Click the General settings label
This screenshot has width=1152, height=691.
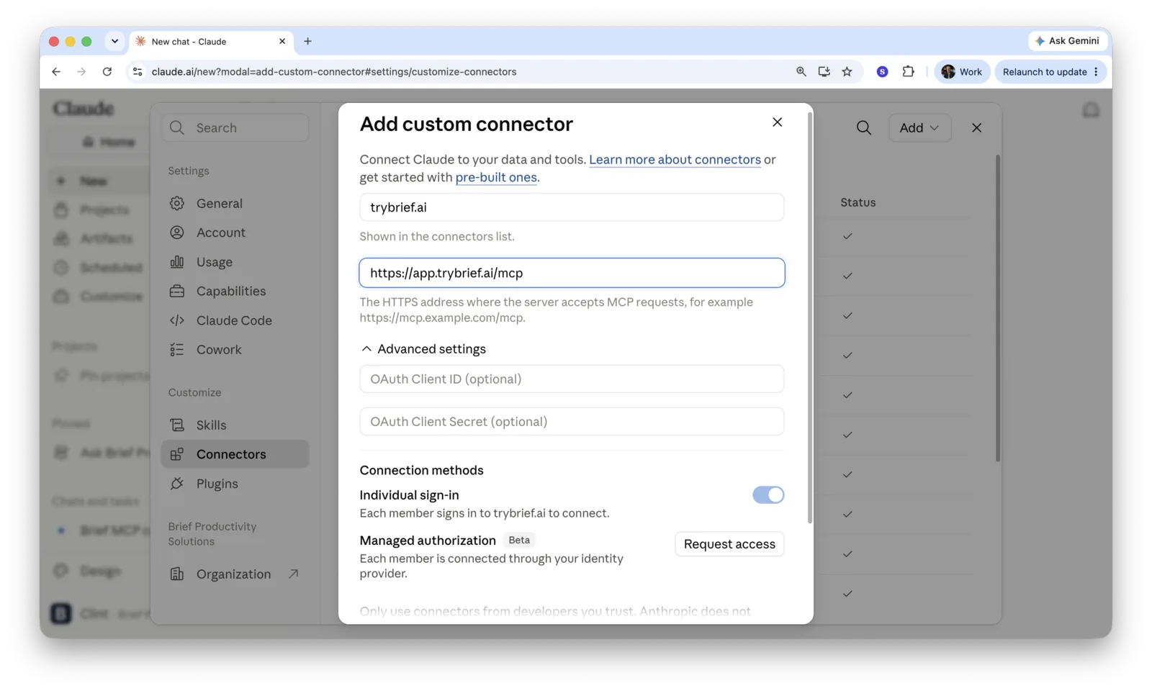[220, 203]
